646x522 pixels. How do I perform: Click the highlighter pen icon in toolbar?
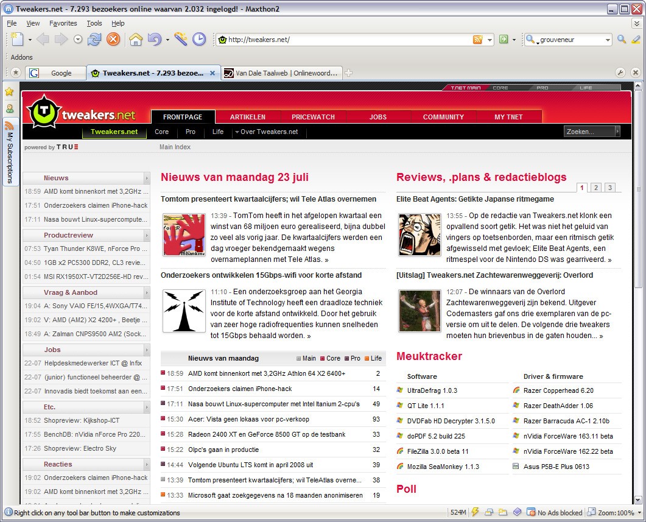[x=636, y=40]
